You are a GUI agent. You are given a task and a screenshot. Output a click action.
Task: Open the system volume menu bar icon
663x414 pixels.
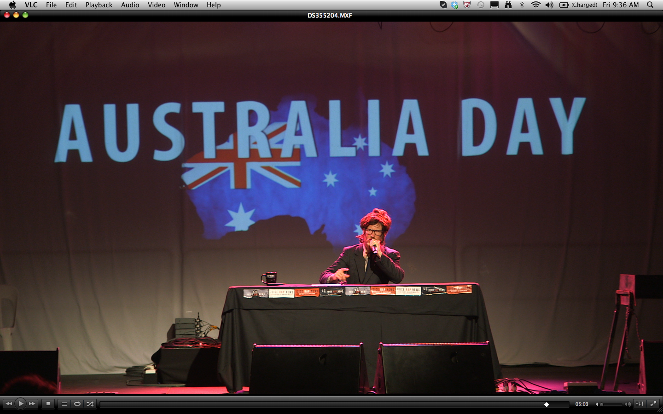549,5
